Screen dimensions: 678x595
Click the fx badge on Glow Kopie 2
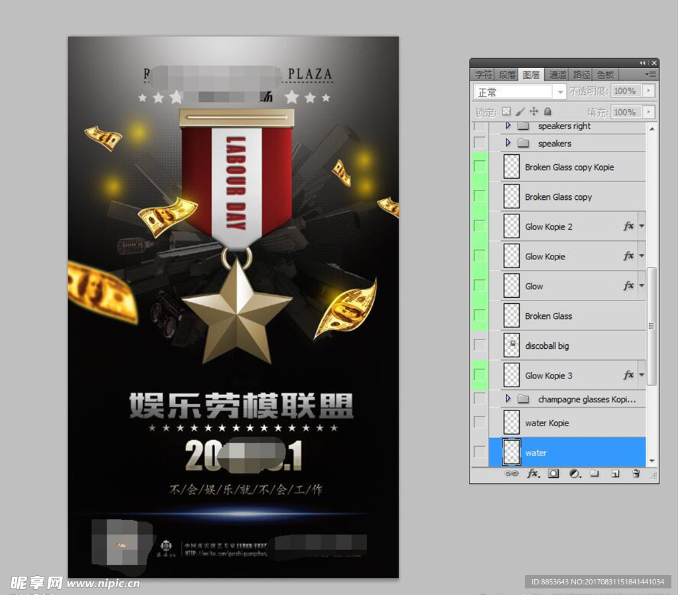tap(629, 226)
